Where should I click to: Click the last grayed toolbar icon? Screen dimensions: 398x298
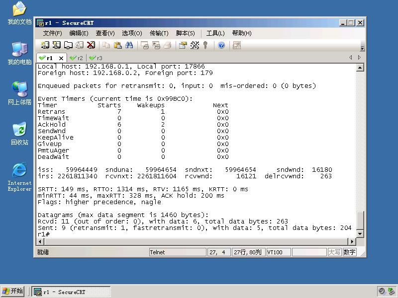(x=237, y=45)
